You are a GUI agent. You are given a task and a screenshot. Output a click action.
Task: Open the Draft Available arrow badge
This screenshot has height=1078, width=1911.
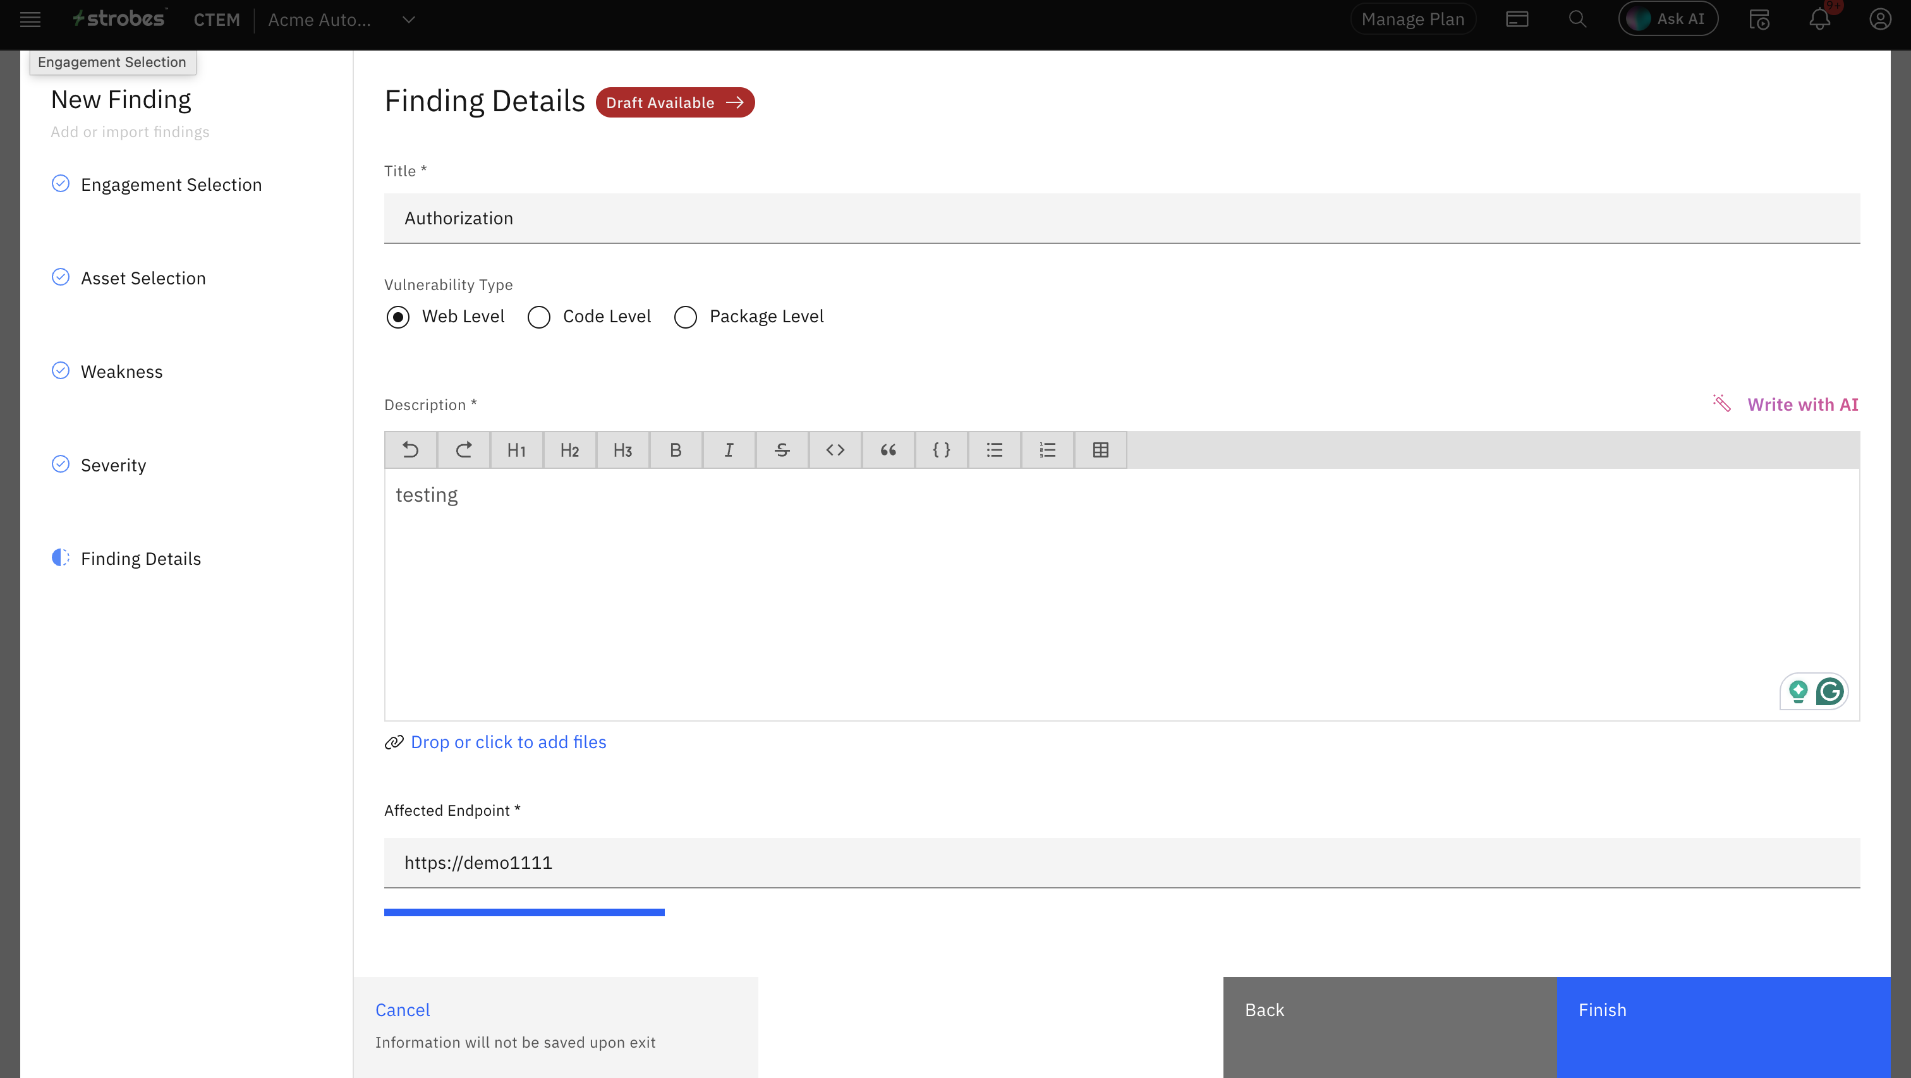pos(674,102)
